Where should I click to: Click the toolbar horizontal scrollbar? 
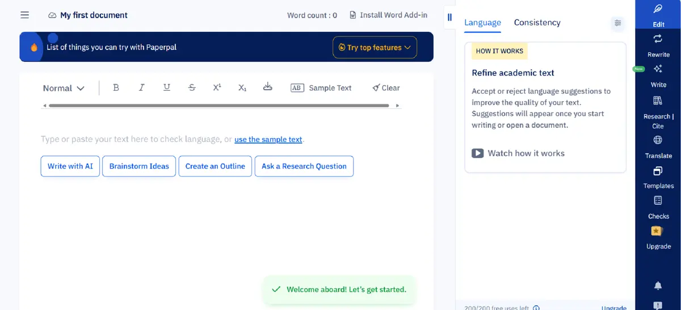coord(219,106)
